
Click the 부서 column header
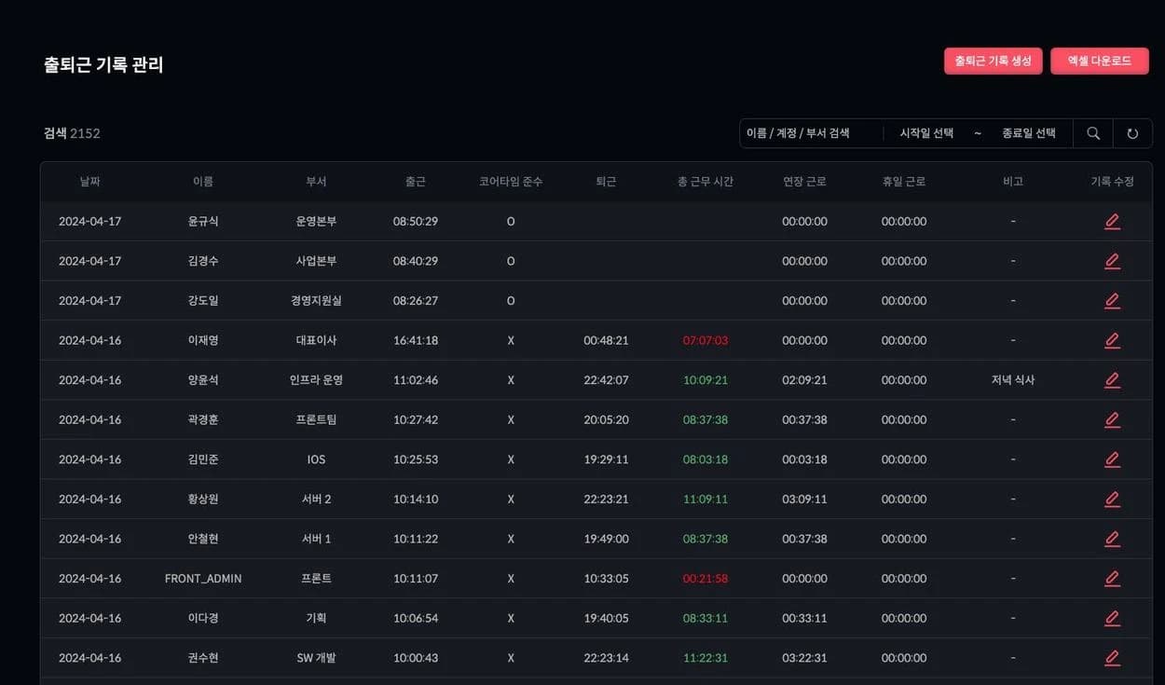tap(317, 182)
